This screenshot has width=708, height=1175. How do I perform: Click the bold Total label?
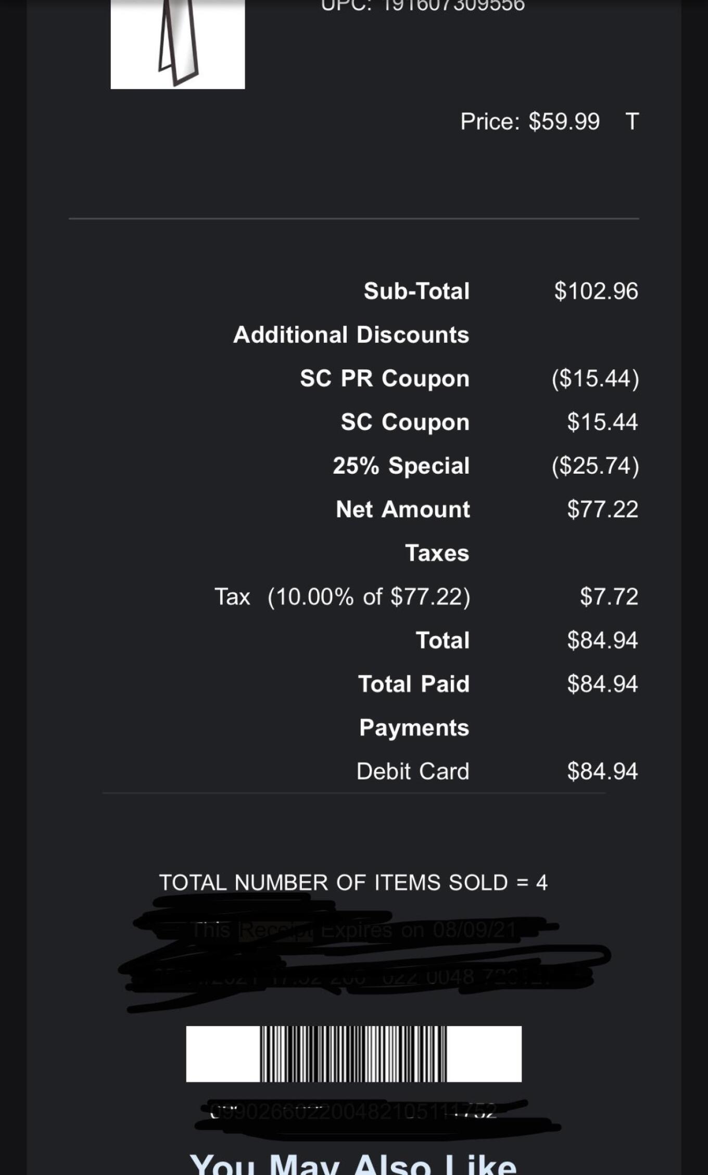pyautogui.click(x=443, y=640)
